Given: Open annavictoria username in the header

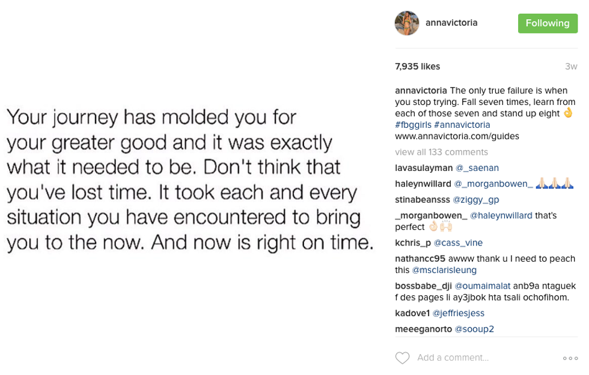Looking at the screenshot, I should [451, 23].
